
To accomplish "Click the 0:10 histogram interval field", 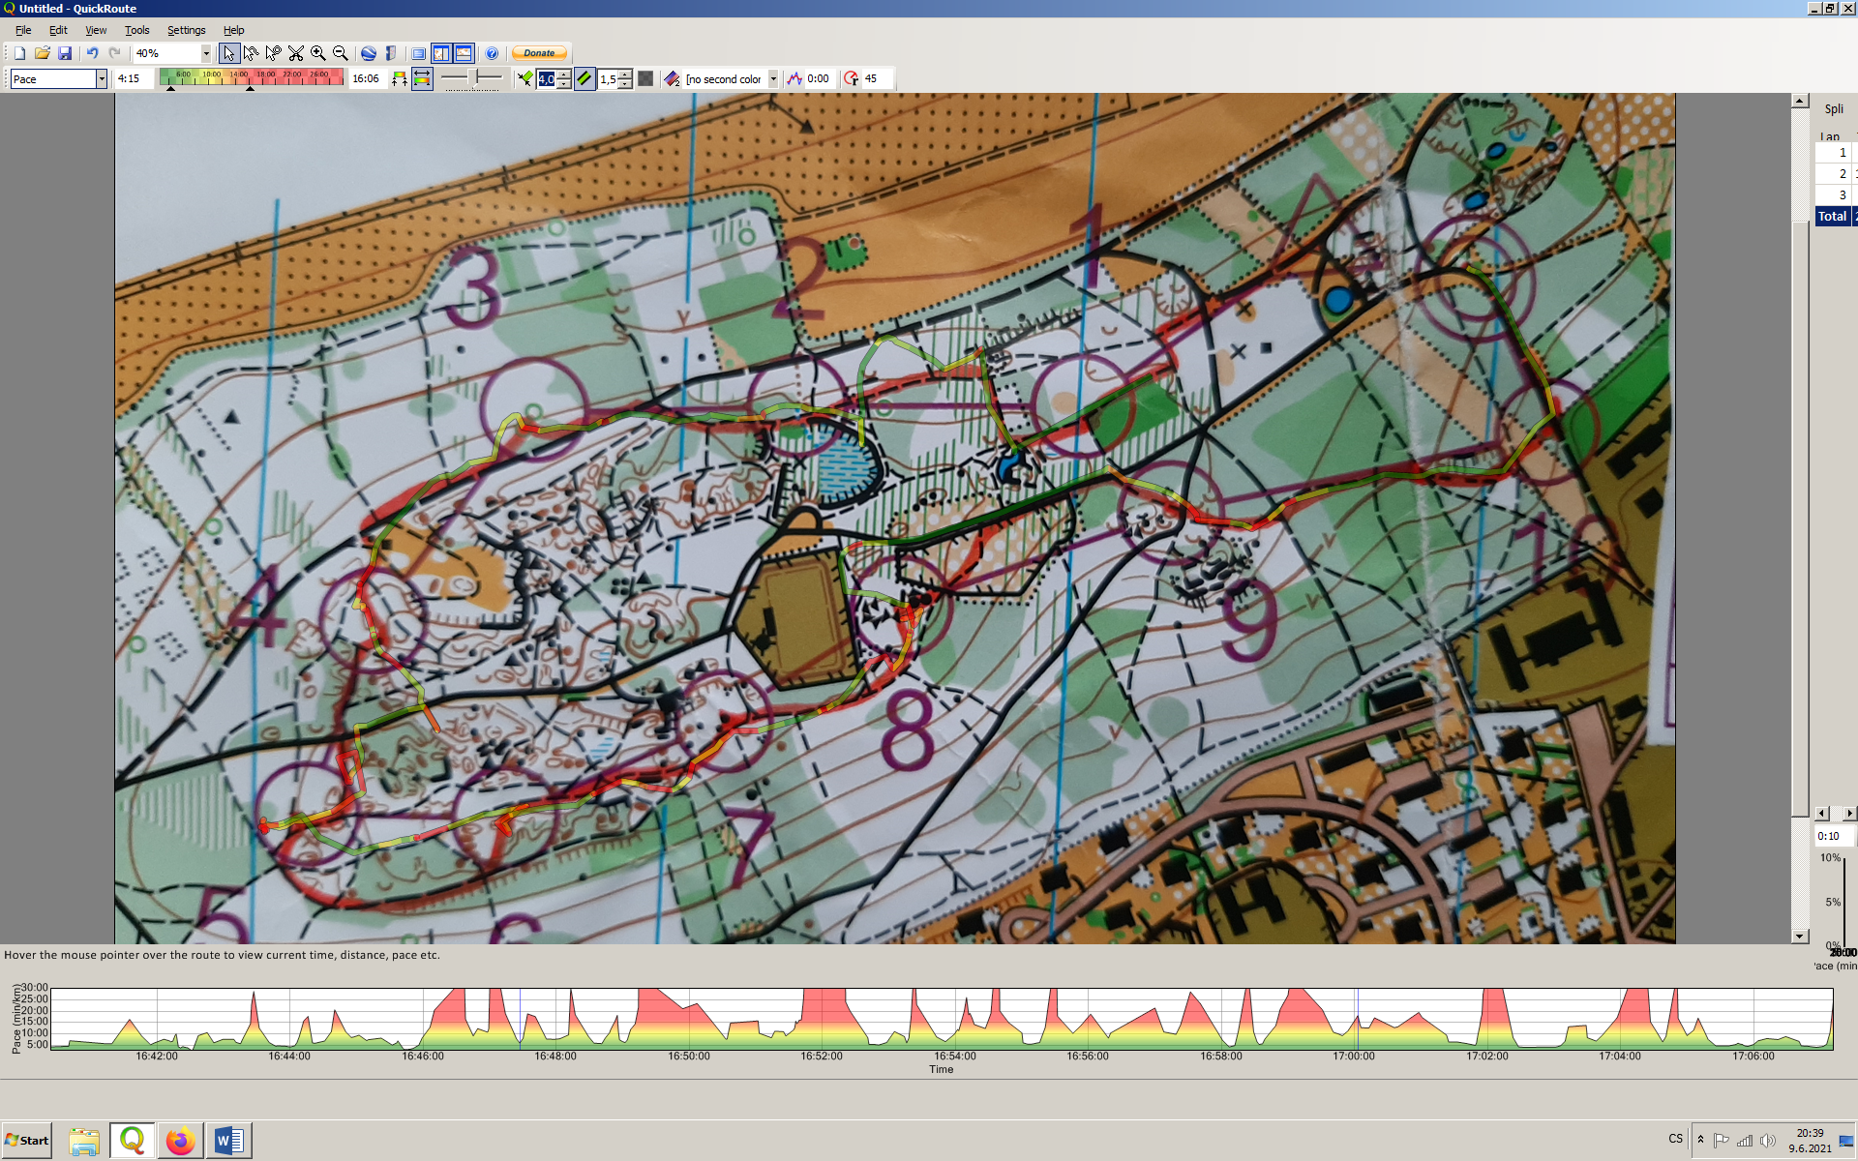I will (1833, 836).
